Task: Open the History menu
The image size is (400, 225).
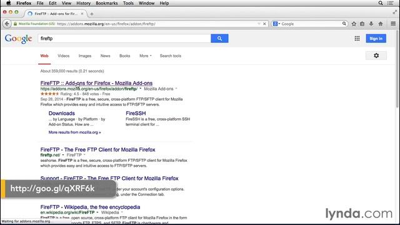Action: 83,3
